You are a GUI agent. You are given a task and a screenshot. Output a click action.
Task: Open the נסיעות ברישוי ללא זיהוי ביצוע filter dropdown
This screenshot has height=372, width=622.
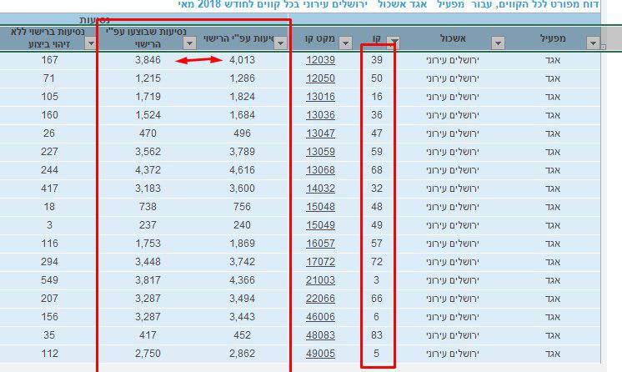click(x=88, y=43)
